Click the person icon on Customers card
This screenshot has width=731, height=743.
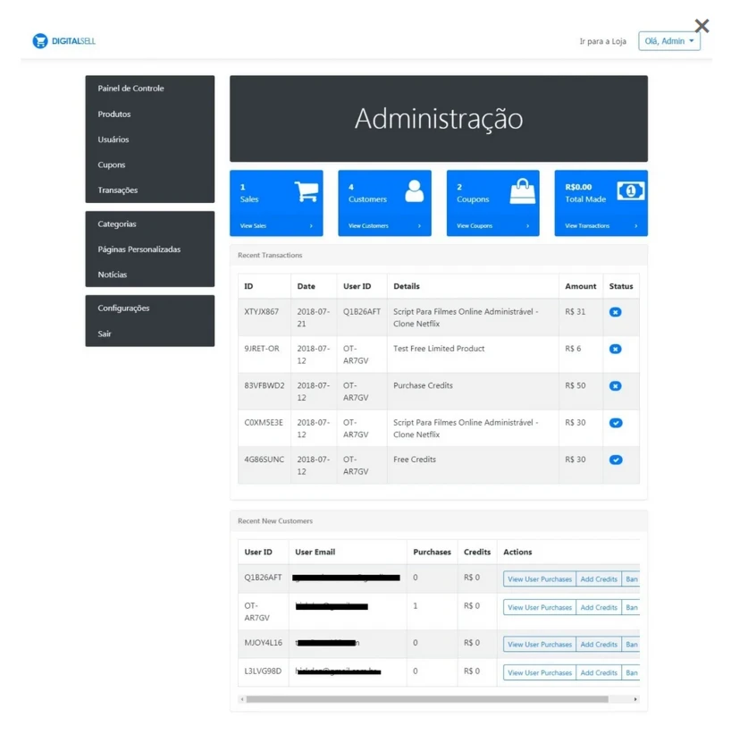(414, 191)
